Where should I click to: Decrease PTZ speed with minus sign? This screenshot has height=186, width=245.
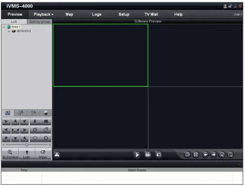[x=4, y=145]
